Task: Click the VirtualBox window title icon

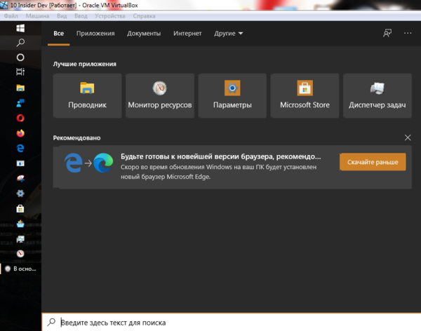Action: coord(4,5)
